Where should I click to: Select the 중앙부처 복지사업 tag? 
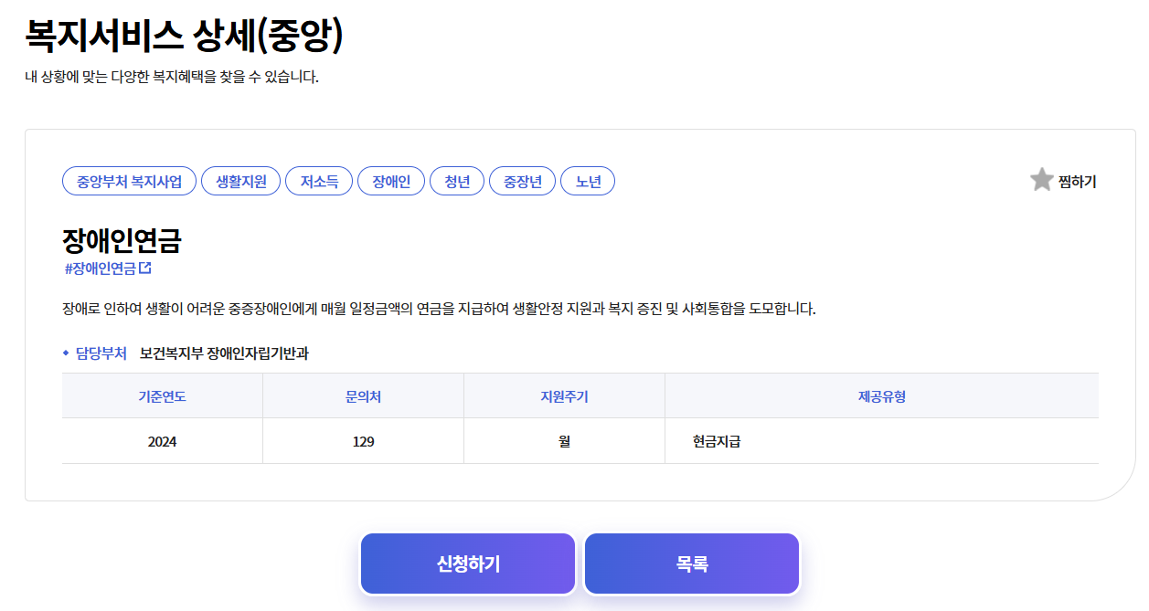pyautogui.click(x=129, y=180)
